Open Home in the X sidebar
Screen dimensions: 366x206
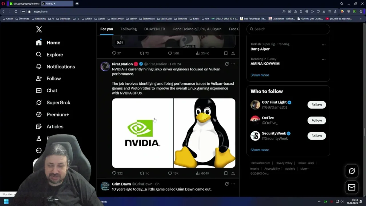48,43
